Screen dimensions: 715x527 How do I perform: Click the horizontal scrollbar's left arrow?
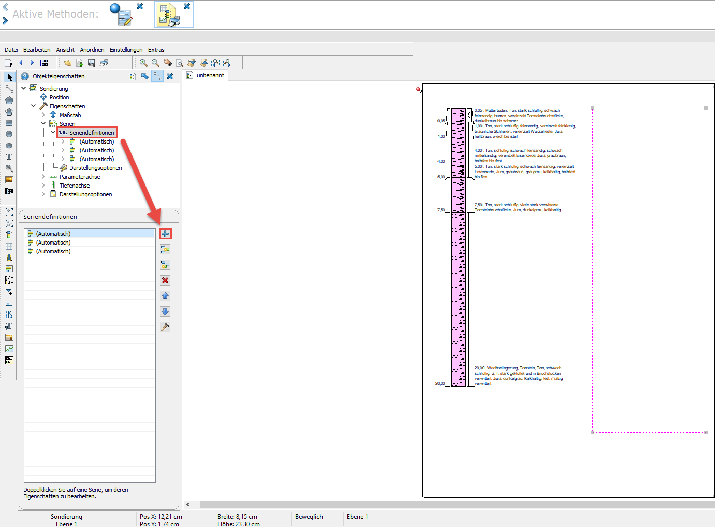coord(188,504)
